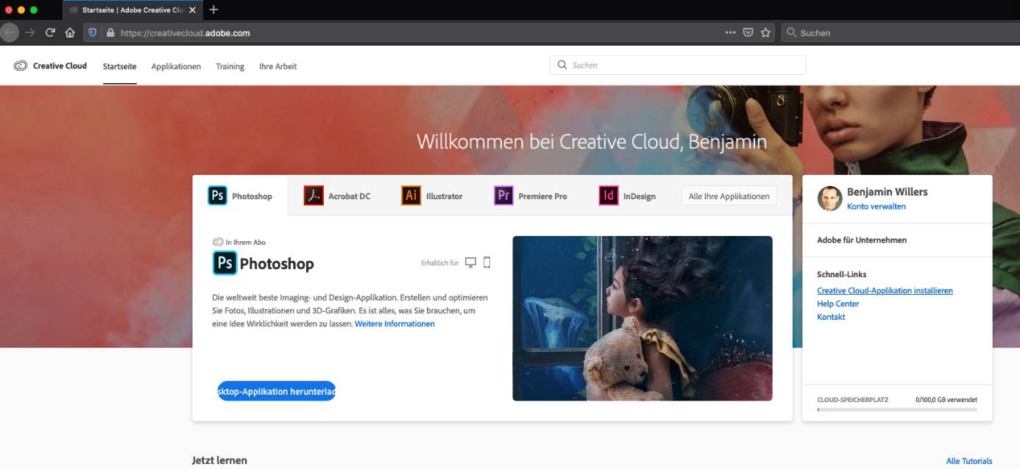This screenshot has width=1020, height=469.
Task: Click the InDesign Id icon
Action: coord(608,196)
